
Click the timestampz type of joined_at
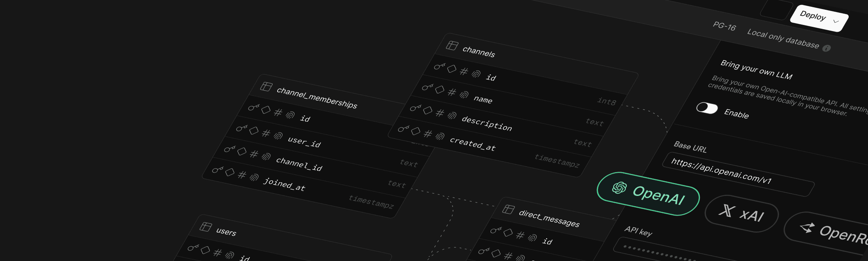371,202
